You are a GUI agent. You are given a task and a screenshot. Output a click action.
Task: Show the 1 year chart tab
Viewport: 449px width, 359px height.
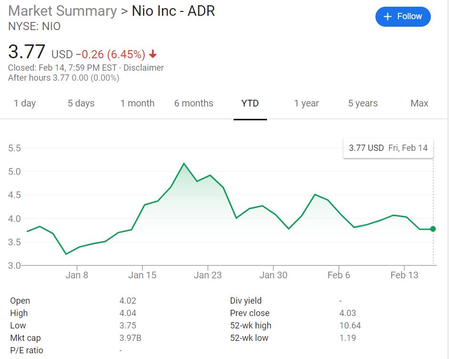click(306, 103)
